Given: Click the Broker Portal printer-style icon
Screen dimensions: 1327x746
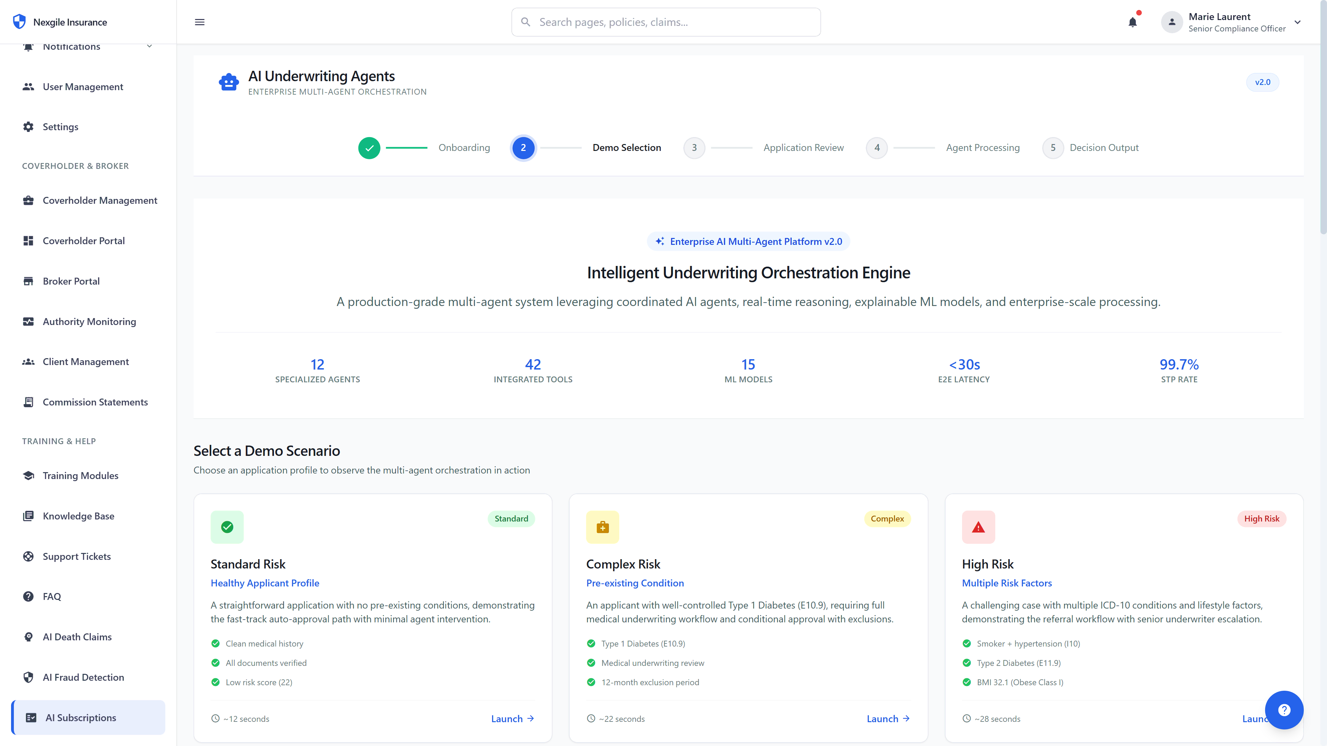Looking at the screenshot, I should (x=28, y=281).
